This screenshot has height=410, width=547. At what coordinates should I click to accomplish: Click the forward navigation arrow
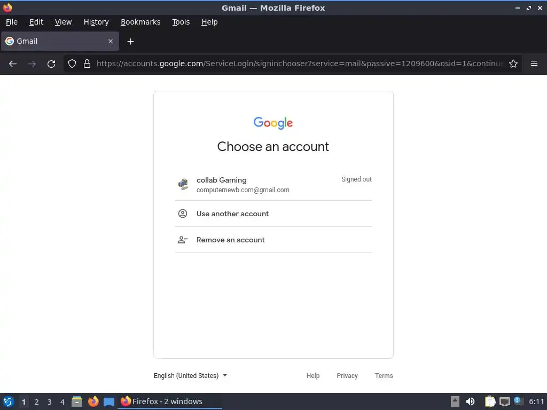click(x=32, y=64)
